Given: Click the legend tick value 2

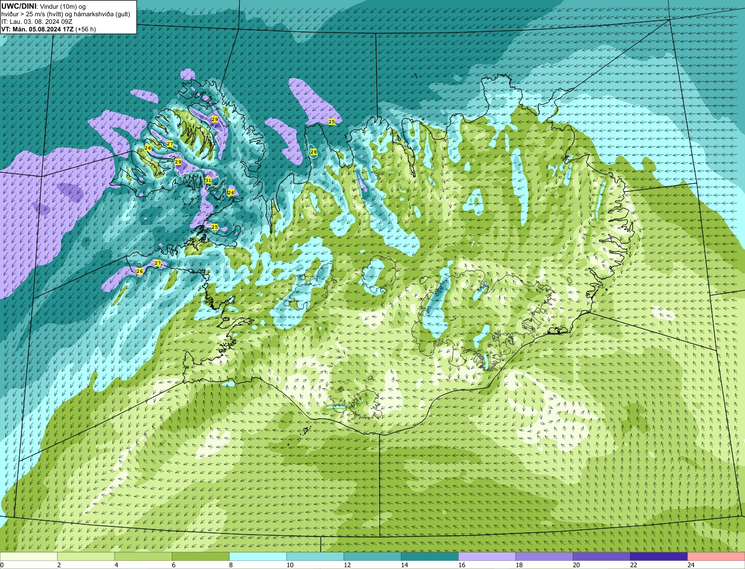Looking at the screenshot, I should coord(58,565).
